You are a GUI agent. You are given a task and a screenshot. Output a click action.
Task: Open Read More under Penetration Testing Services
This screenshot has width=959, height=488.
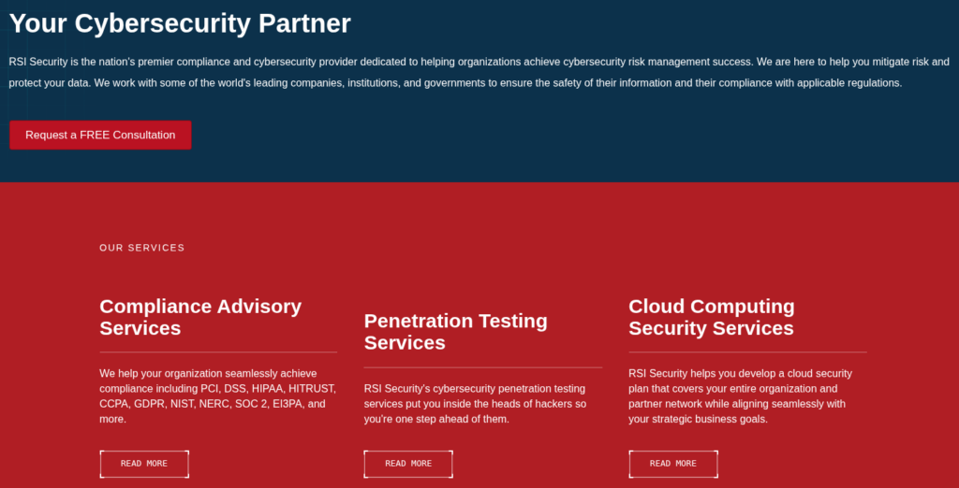(x=408, y=465)
